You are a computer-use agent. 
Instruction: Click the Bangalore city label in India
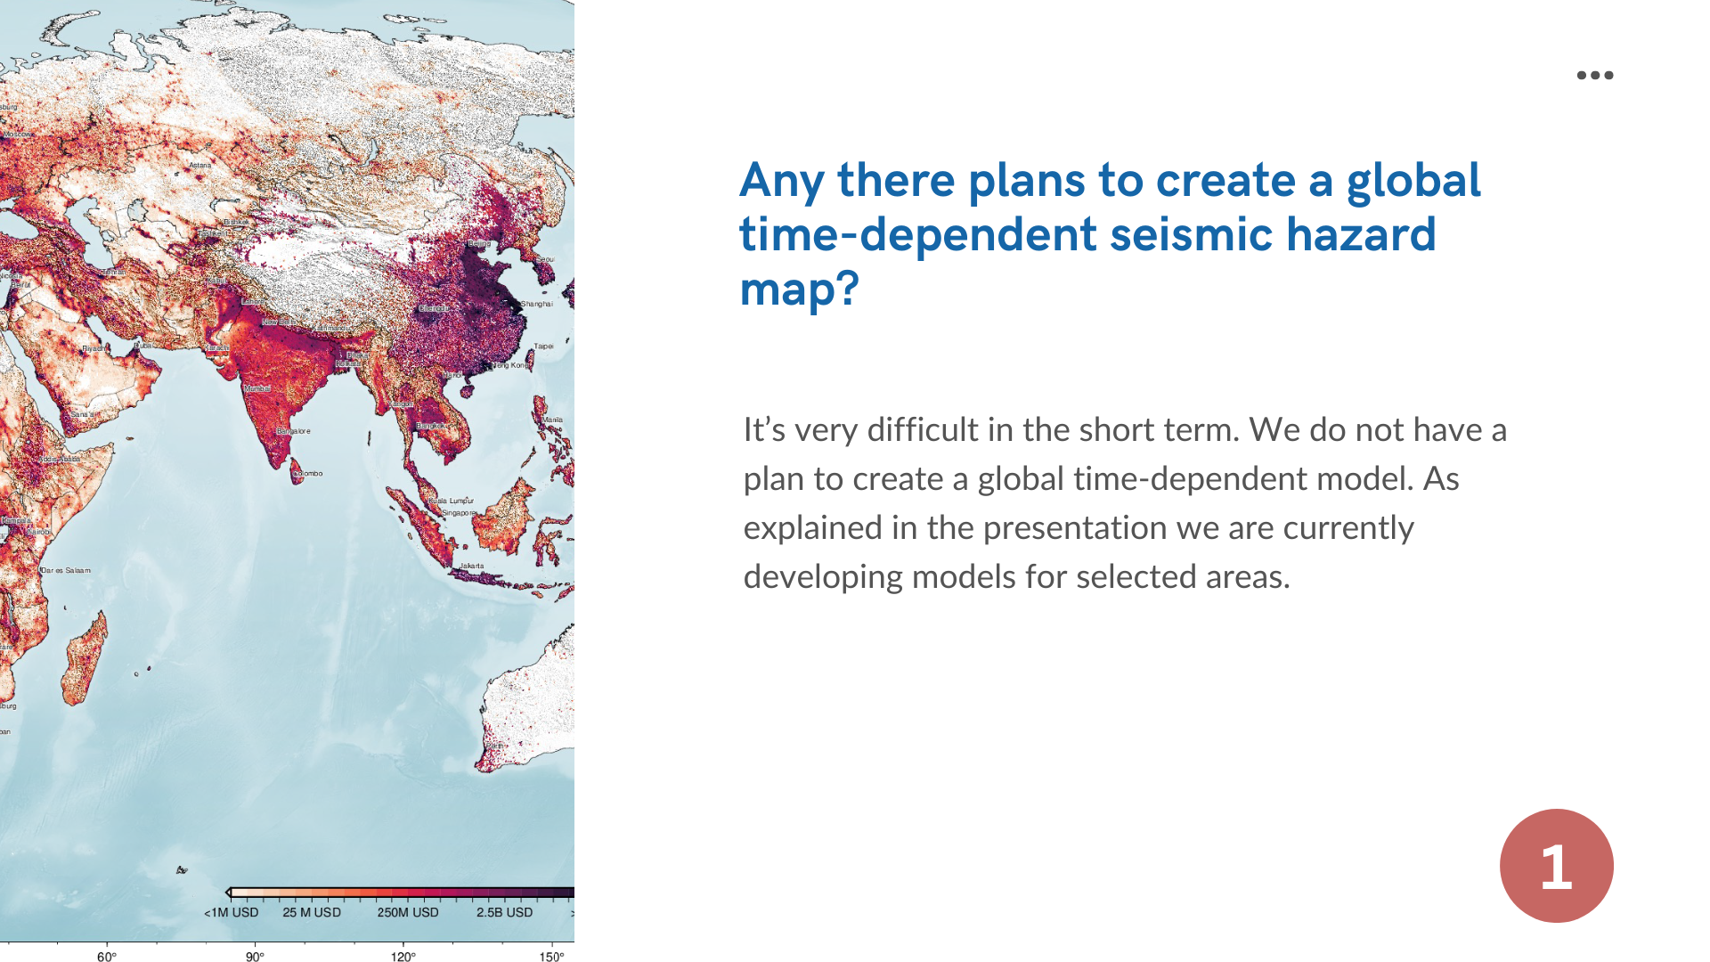coord(294,431)
